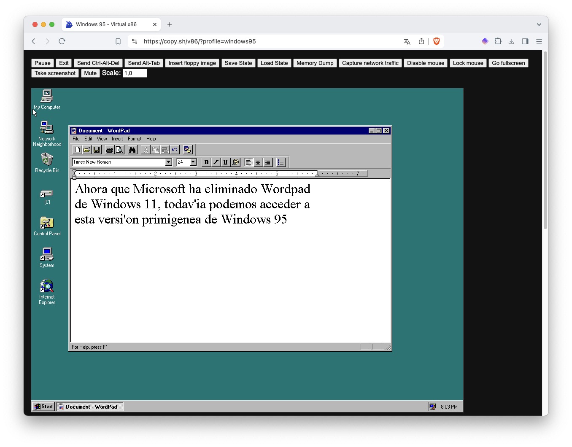Toggle bulleted list formatting
Image resolution: width=572 pixels, height=447 pixels.
281,162
